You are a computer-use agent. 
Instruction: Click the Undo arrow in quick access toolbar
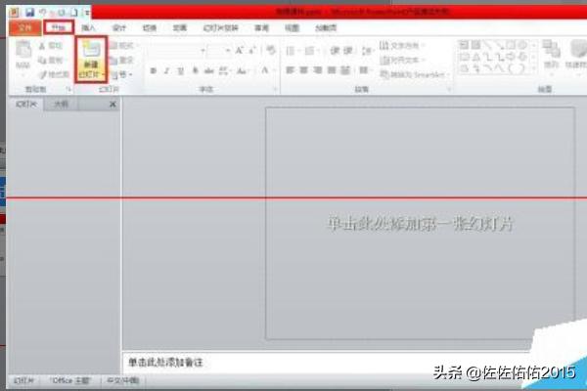(44, 12)
